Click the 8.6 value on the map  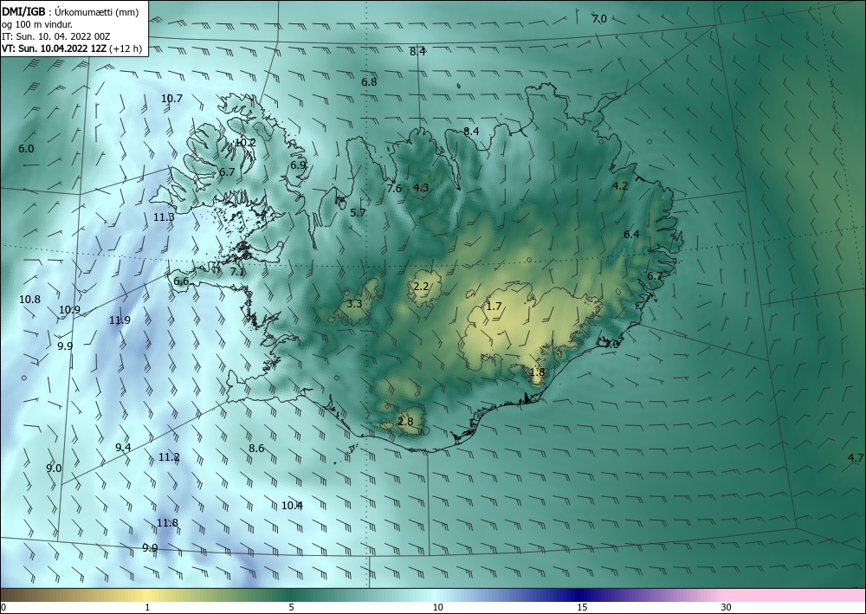click(256, 448)
